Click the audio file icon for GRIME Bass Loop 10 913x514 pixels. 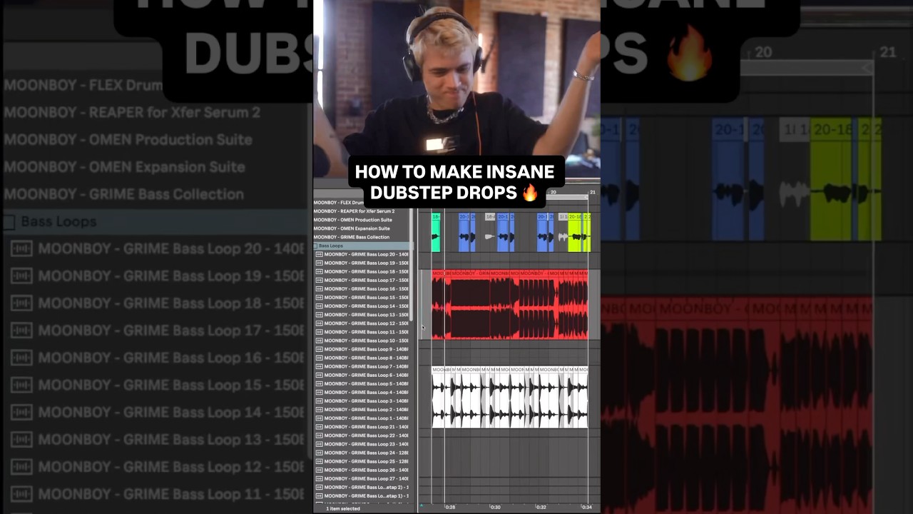(319, 341)
